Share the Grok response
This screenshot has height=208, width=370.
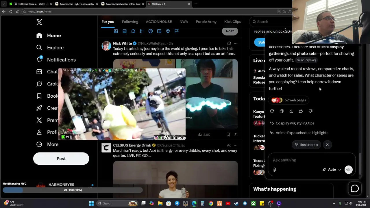coord(291,111)
